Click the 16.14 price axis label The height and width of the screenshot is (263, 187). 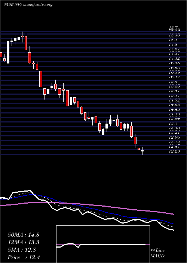click(x=174, y=77)
